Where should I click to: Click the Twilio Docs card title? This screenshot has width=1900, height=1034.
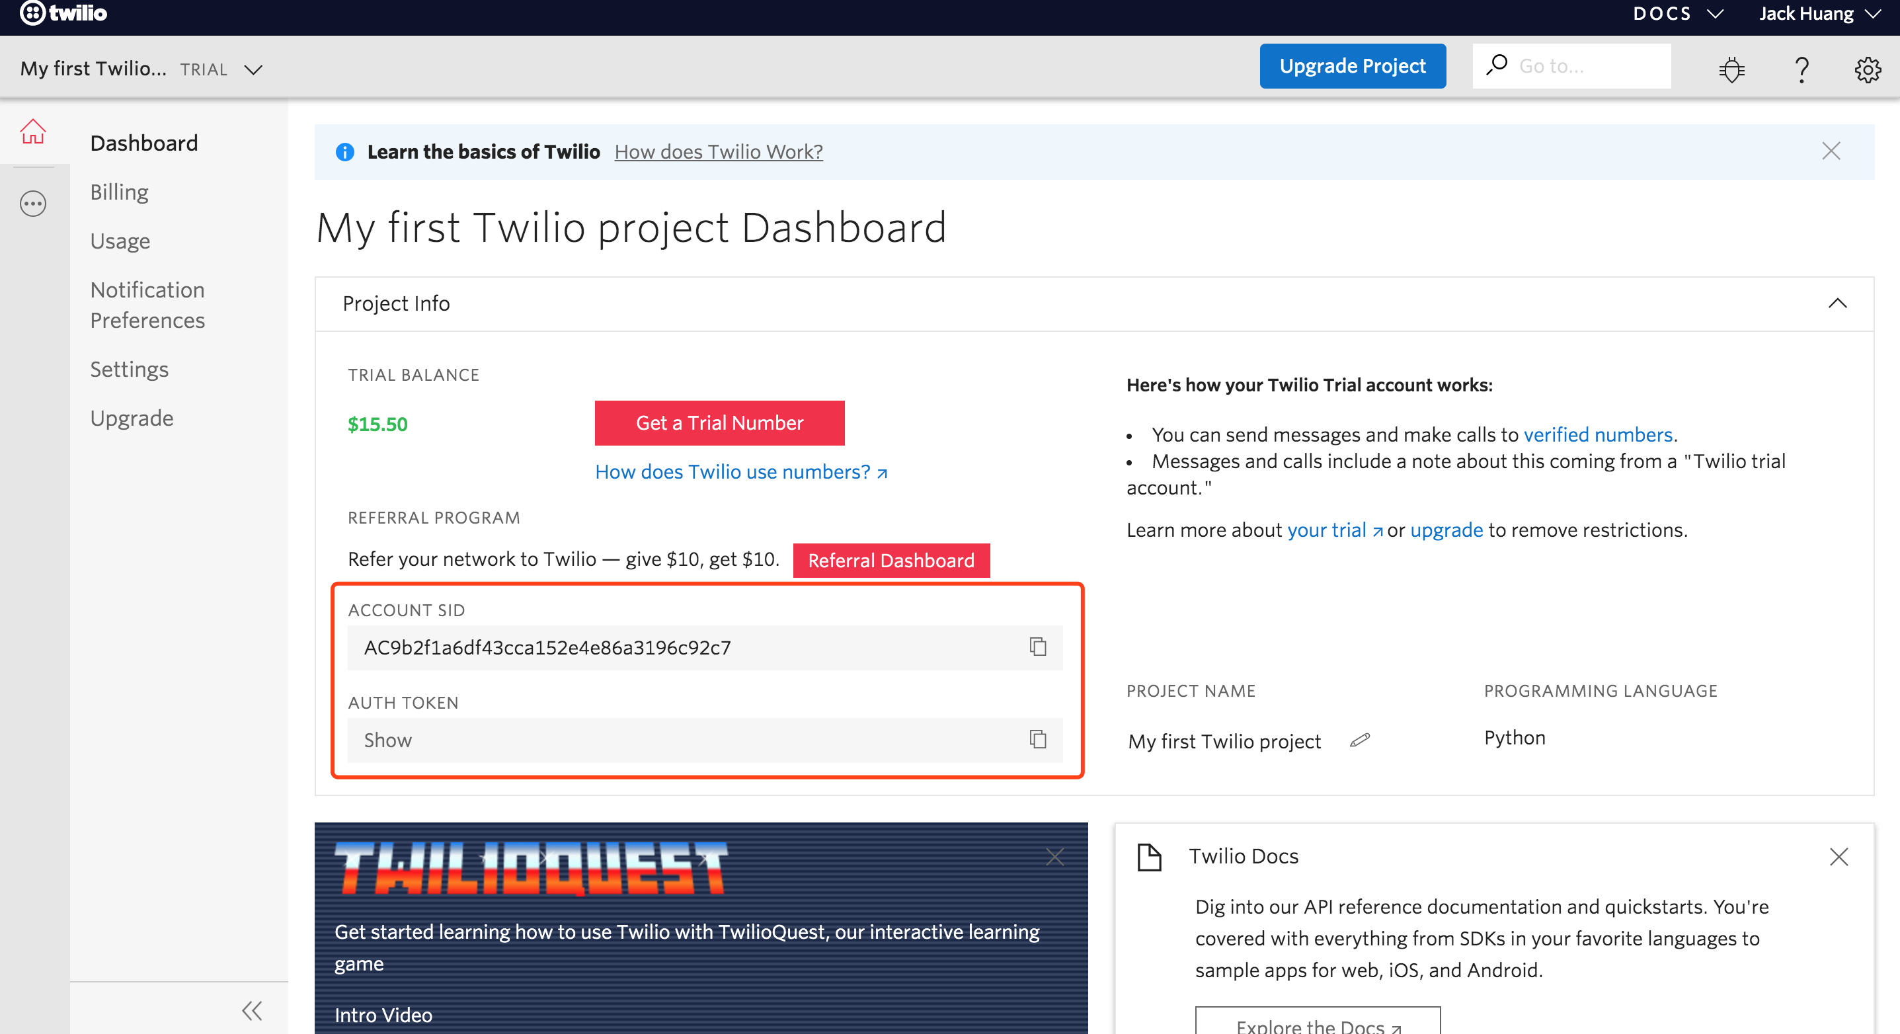1244,856
